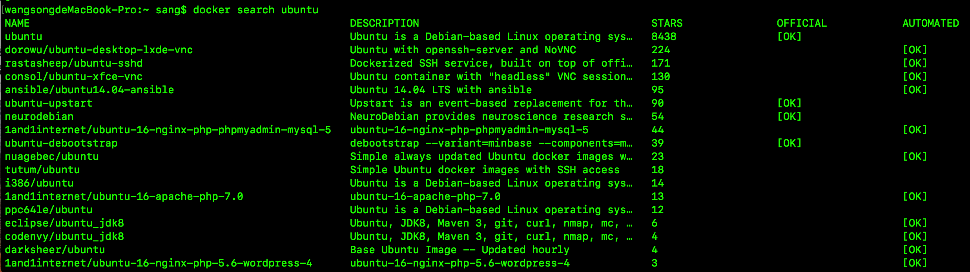Click the typed docker search ubuntu command
This screenshot has height=272, width=970.
pyautogui.click(x=255, y=10)
